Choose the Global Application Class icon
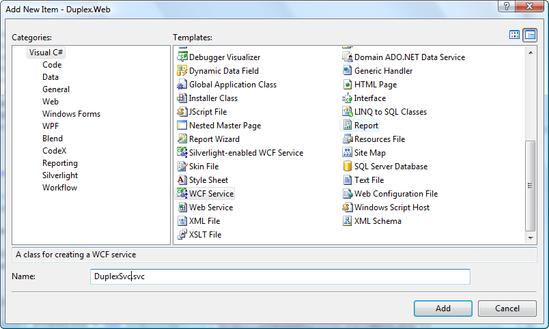This screenshot has width=549, height=329. (182, 84)
